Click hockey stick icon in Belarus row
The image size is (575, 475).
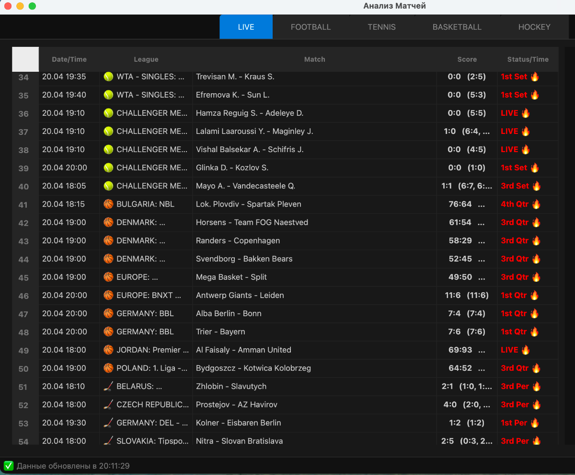(x=108, y=387)
